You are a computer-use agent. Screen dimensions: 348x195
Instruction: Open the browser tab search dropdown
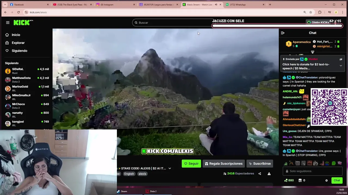pos(5,5)
